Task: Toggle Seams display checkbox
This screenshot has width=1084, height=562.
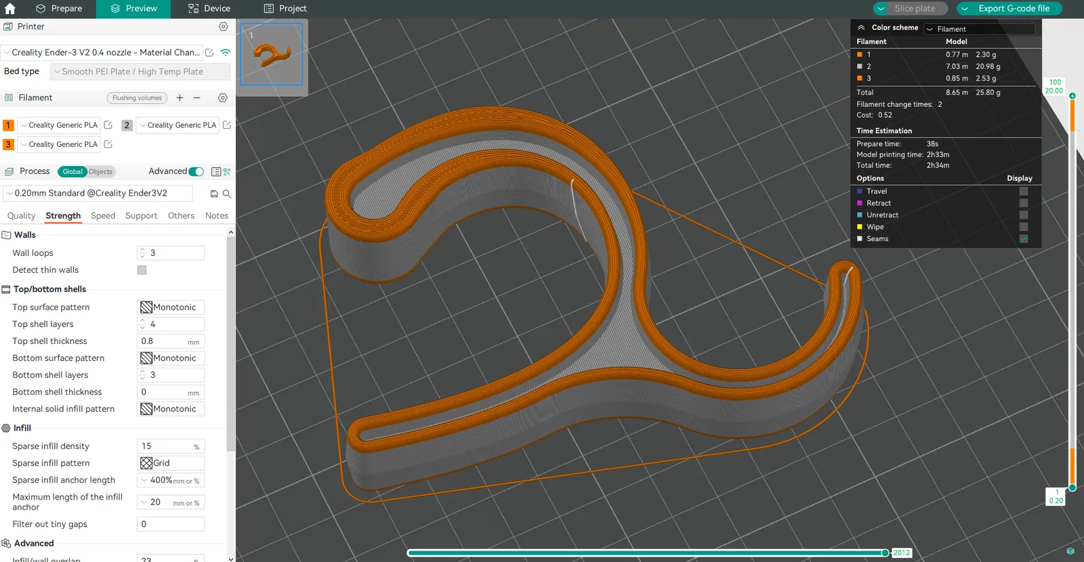Action: pyautogui.click(x=1024, y=238)
